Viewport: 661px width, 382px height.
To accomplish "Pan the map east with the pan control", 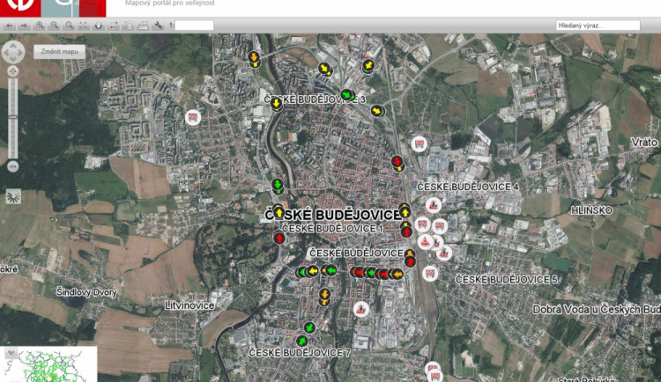I will pos(20,52).
